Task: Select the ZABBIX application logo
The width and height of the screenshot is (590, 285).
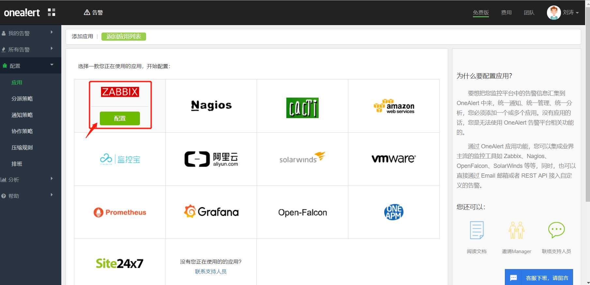Action: click(x=120, y=92)
